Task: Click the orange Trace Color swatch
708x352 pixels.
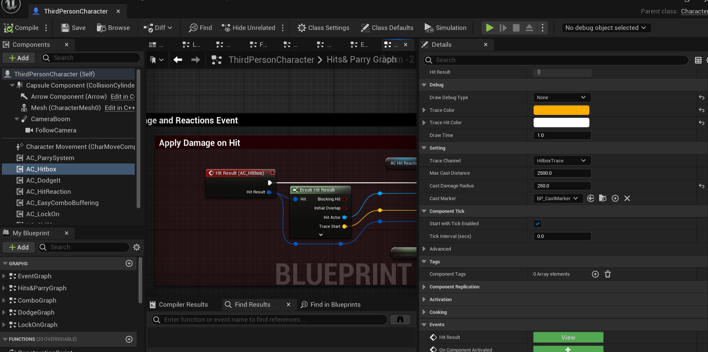Action: click(561, 110)
